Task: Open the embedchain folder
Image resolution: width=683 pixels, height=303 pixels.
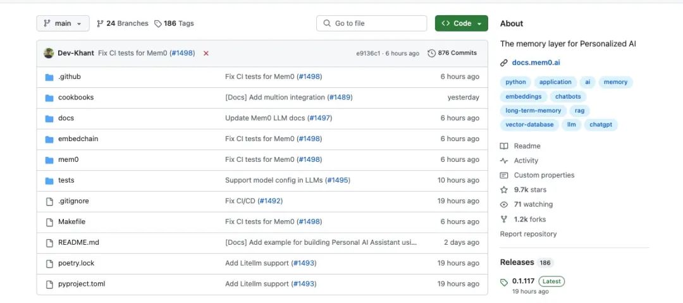Action: (78, 139)
